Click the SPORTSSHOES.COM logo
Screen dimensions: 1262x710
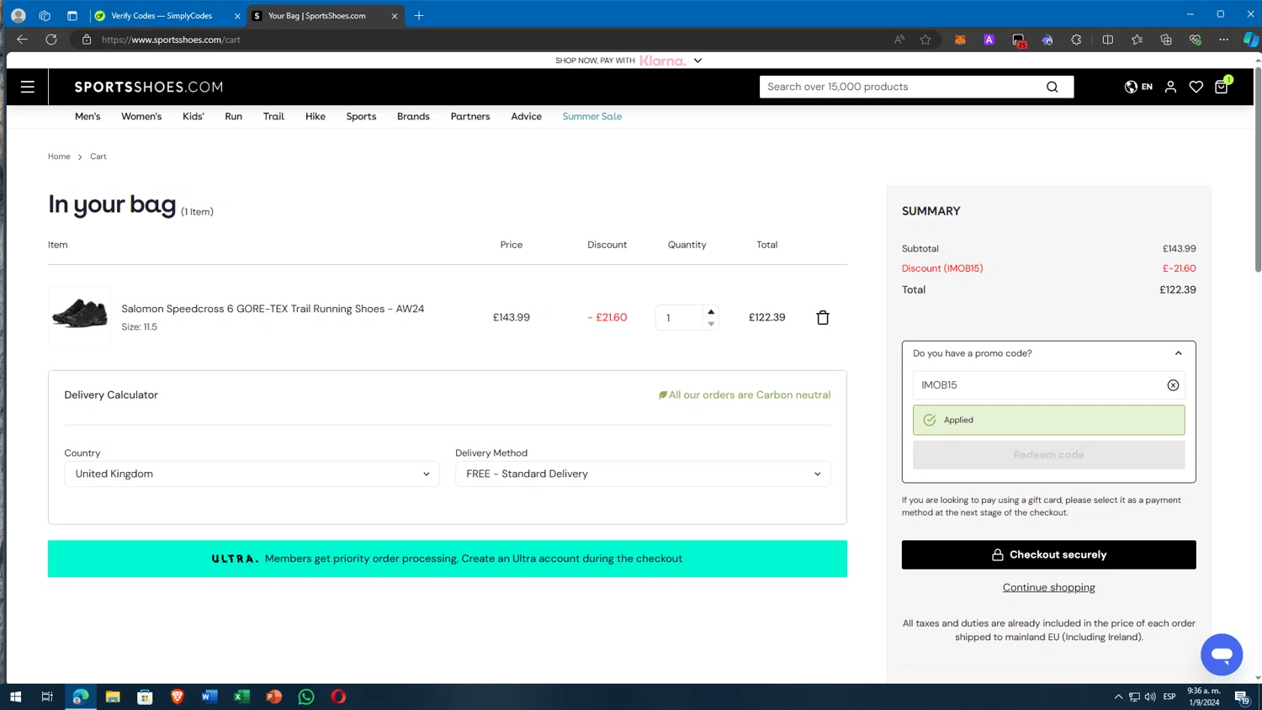(x=149, y=87)
